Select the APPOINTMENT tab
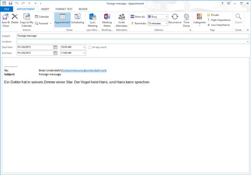The width and height of the screenshot is (251, 175). click(26, 9)
